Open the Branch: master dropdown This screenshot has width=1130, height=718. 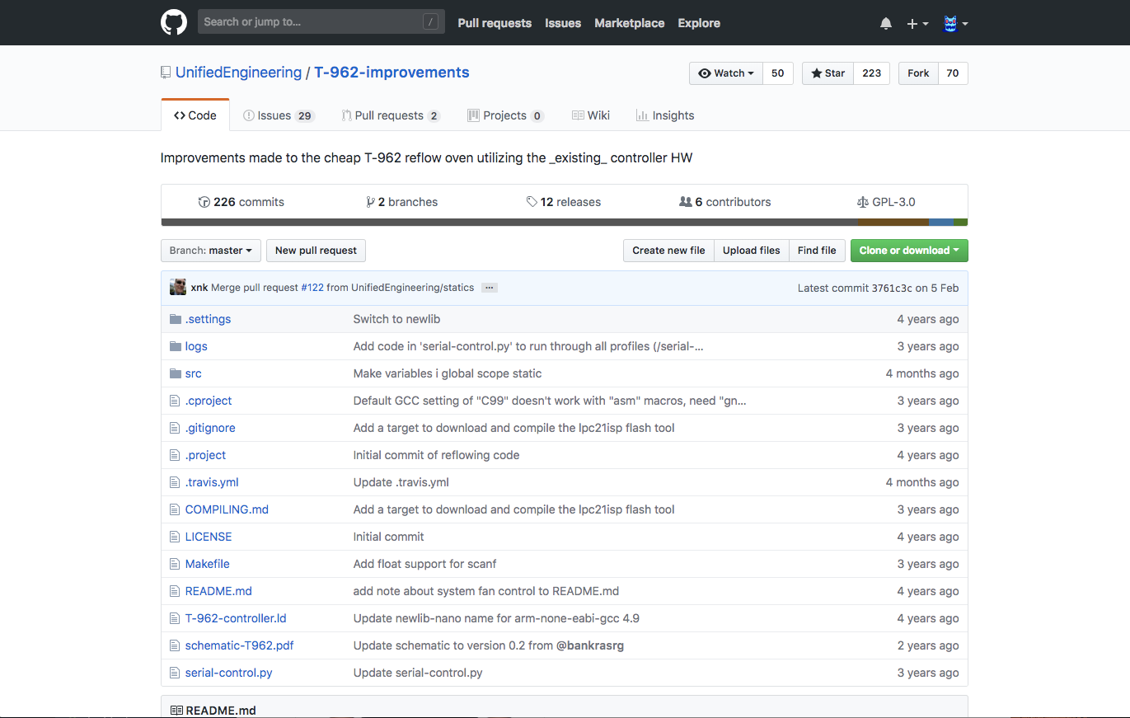211,251
